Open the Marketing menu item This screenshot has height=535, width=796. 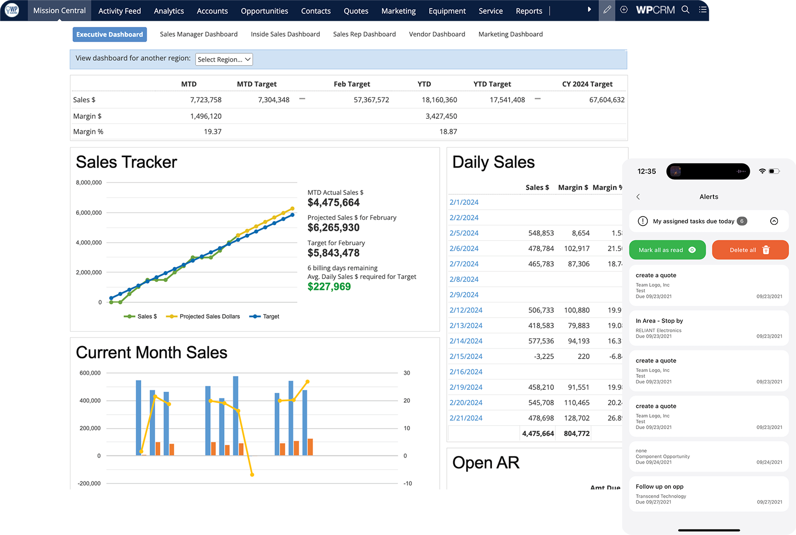(398, 11)
